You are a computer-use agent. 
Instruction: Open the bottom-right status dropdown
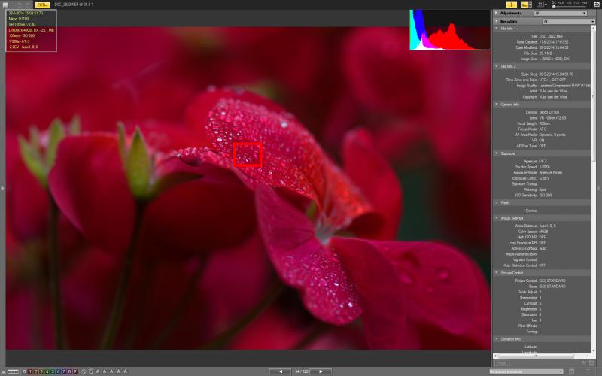coord(526,371)
